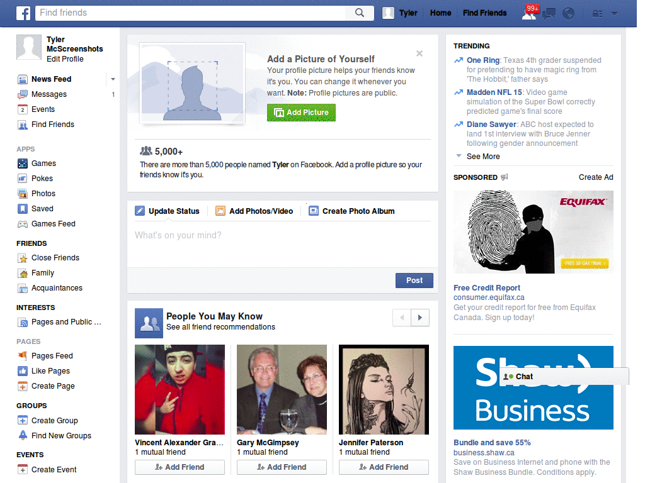Add Jennifer Paterson as friend

pyautogui.click(x=384, y=467)
